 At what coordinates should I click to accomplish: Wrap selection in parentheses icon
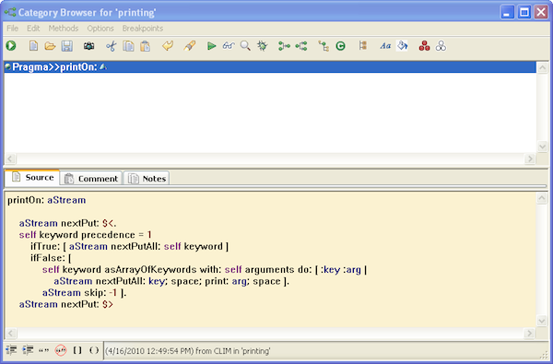[x=94, y=350]
